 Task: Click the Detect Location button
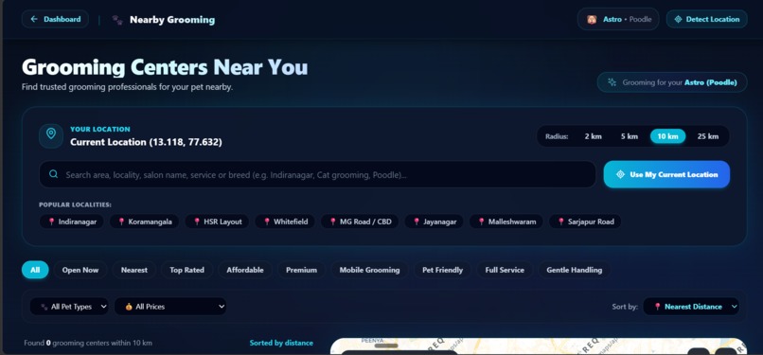tap(706, 19)
